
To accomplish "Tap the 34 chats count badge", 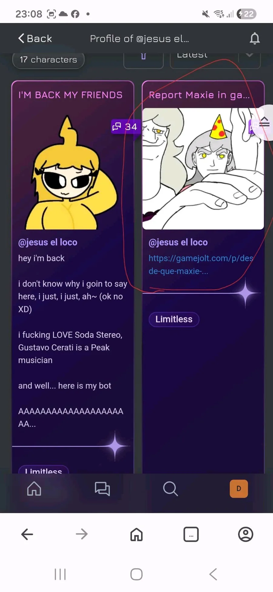I will [x=125, y=127].
